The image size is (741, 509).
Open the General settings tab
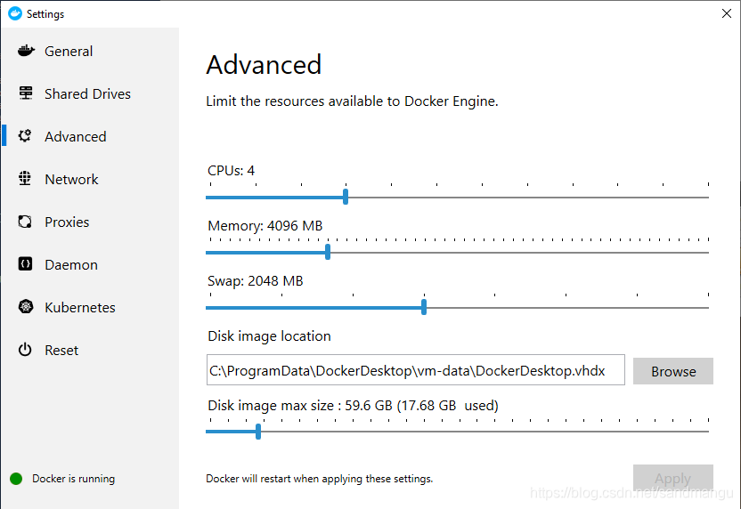[69, 51]
